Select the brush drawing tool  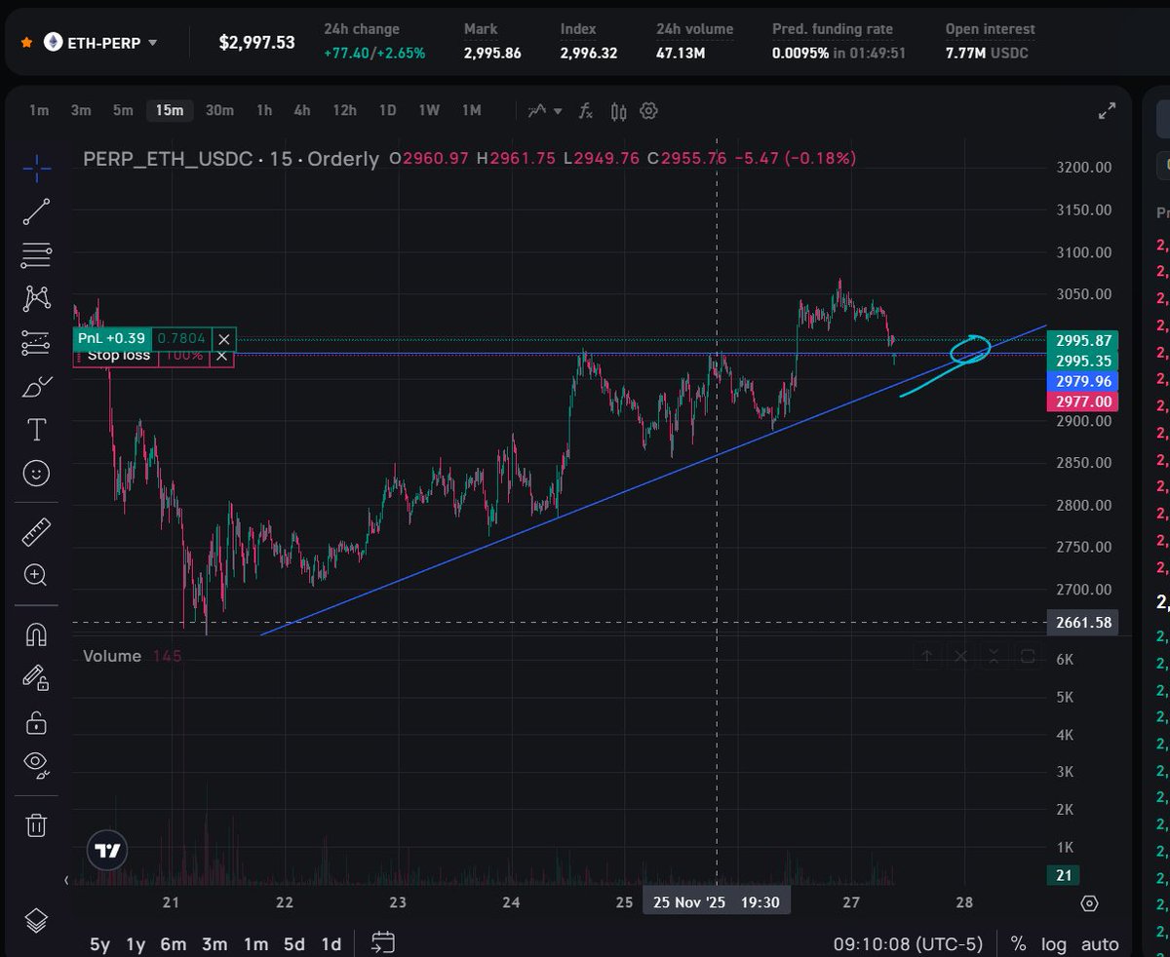[36, 387]
